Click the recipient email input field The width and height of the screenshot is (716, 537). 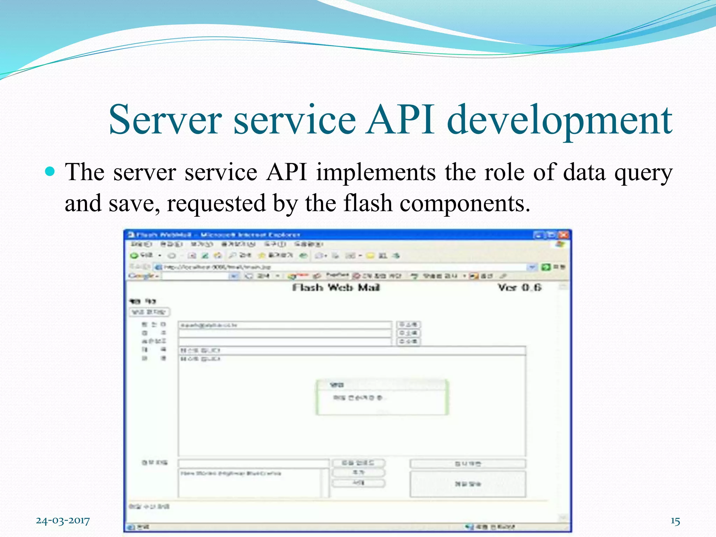click(285, 325)
